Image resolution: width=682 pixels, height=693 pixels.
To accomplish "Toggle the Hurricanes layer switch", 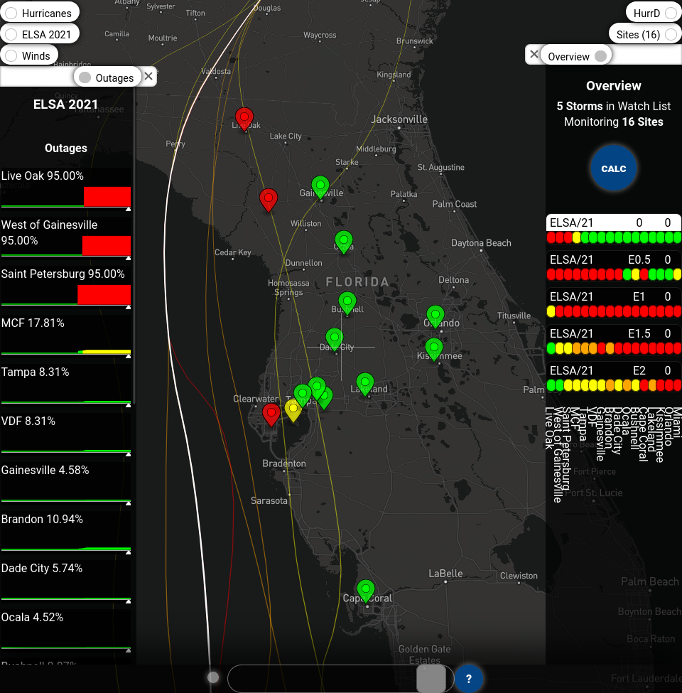I will coord(11,14).
